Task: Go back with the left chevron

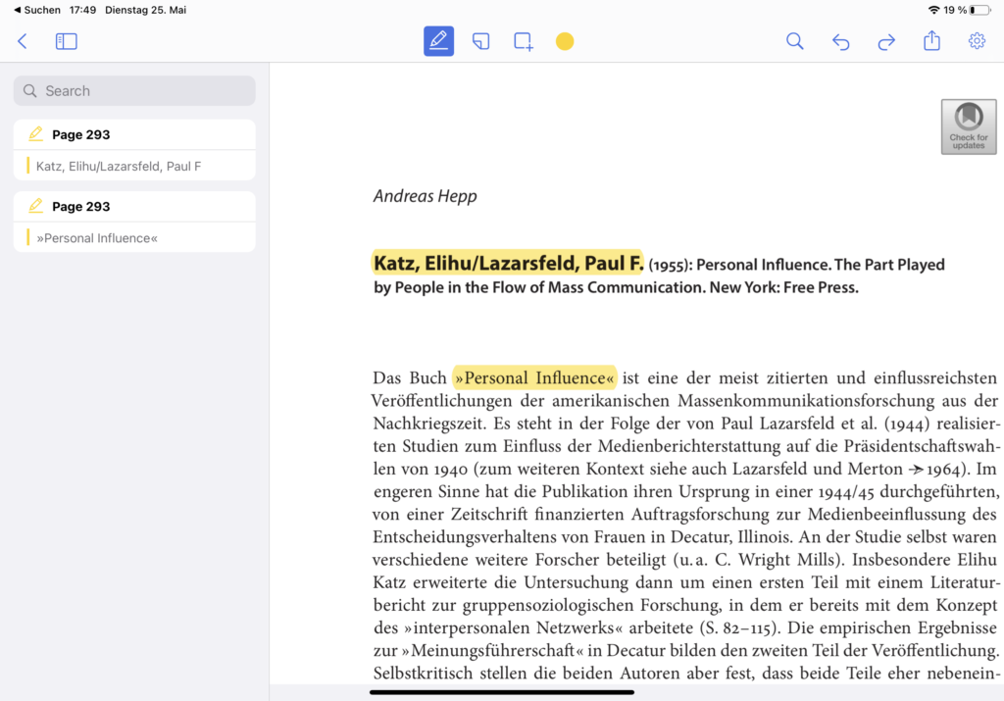Action: tap(23, 41)
